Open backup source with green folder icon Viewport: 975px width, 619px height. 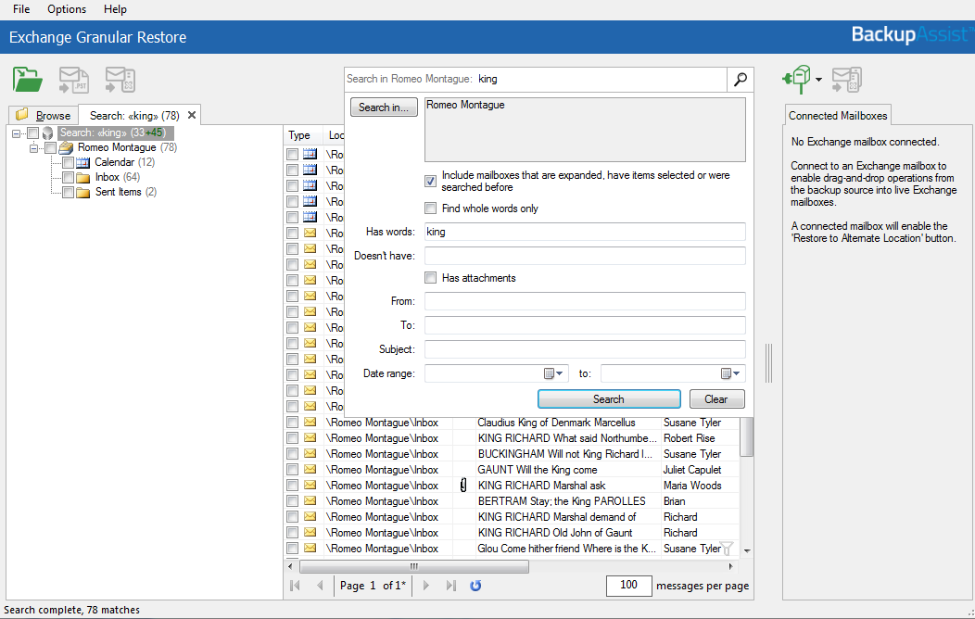coord(28,81)
